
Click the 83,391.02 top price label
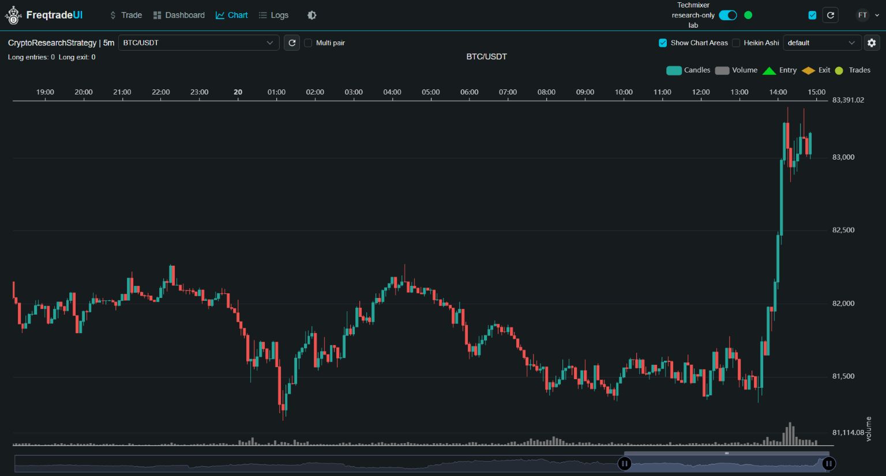[848, 100]
